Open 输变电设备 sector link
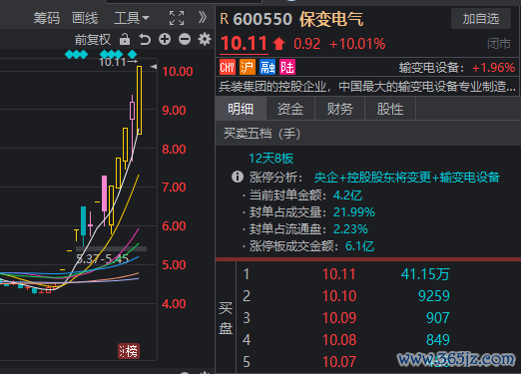Screen dimensions: 521x374 (432, 68)
